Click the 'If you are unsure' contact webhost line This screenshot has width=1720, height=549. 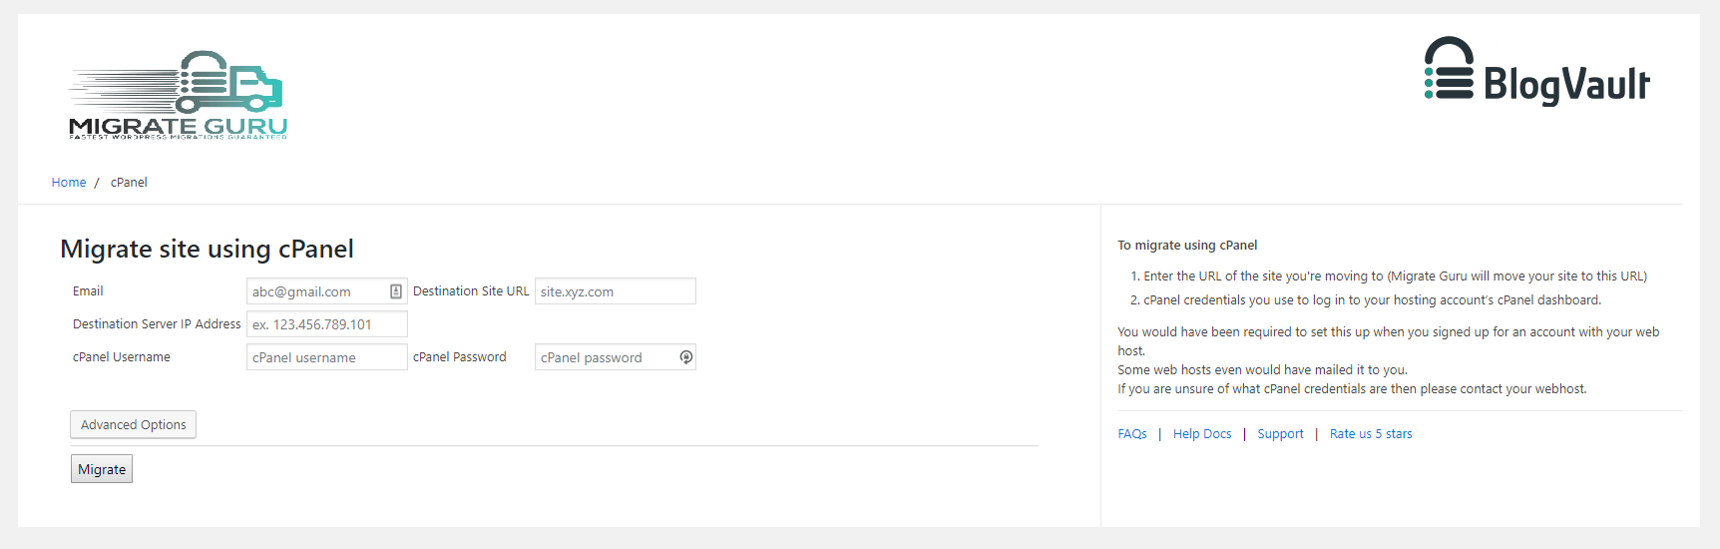coord(1352,389)
